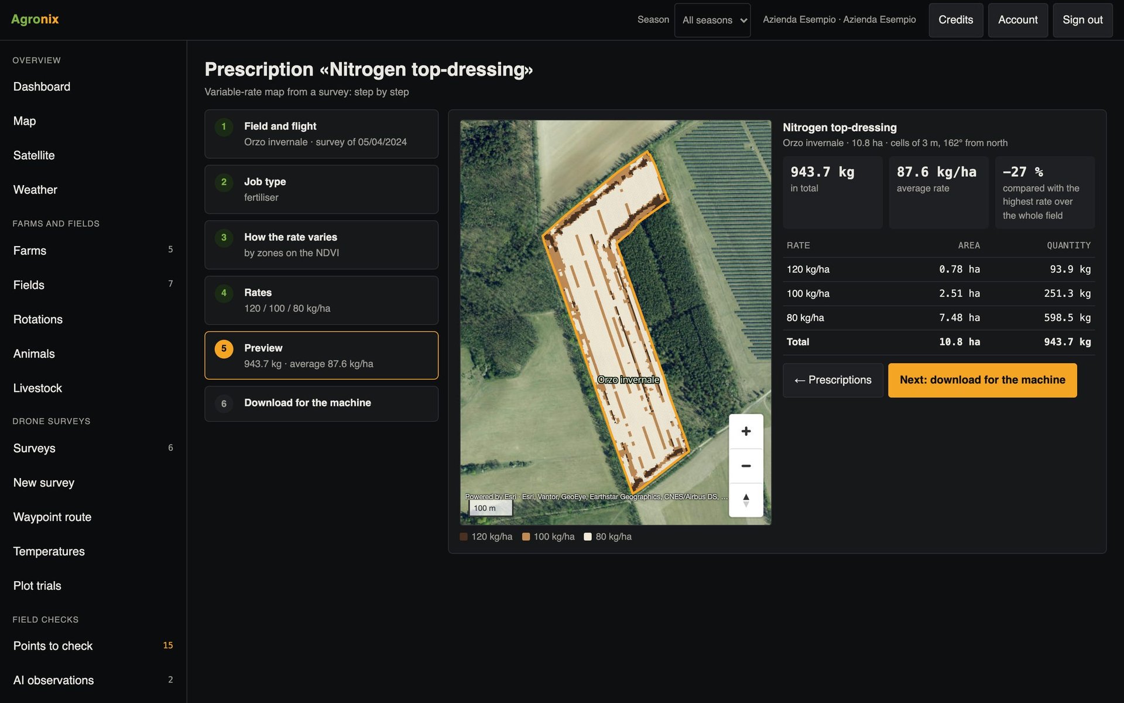The image size is (1124, 703).
Task: Click the 80 kg/ha legend swatch
Action: (588, 537)
